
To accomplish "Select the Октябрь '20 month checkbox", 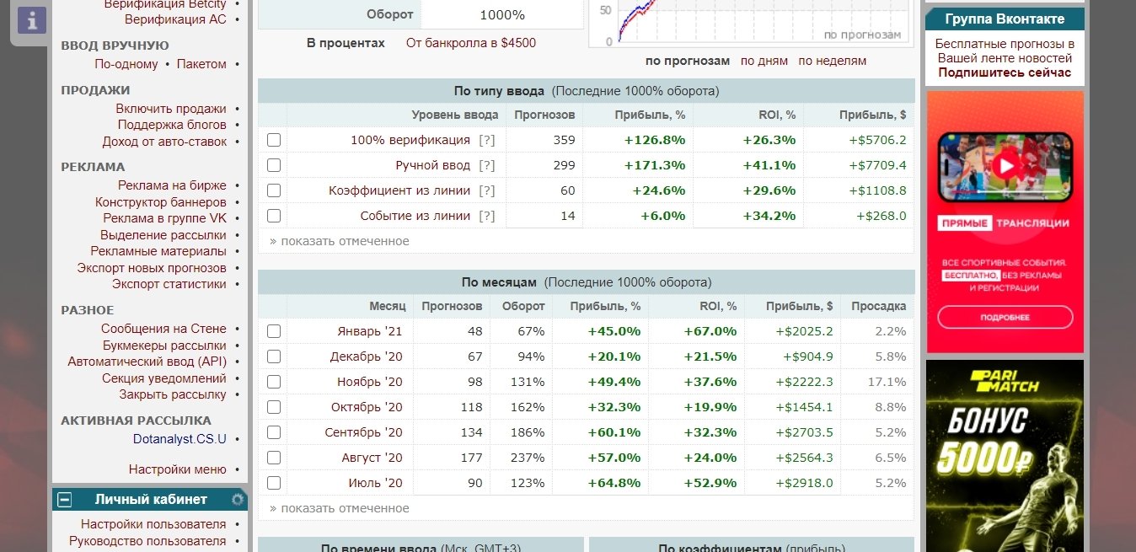I will pos(273,407).
